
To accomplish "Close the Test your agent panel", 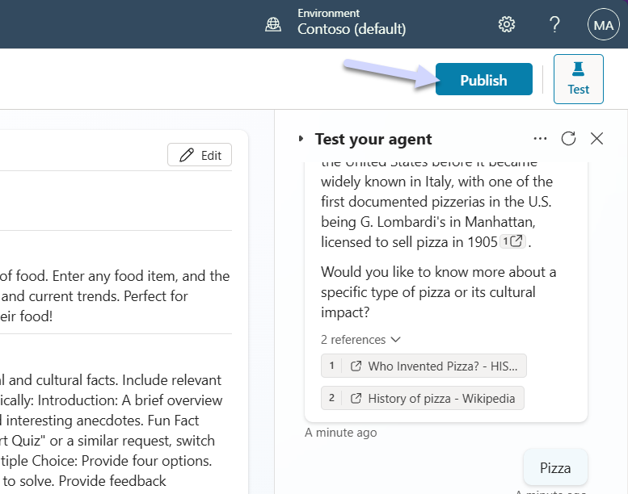I will tap(596, 139).
